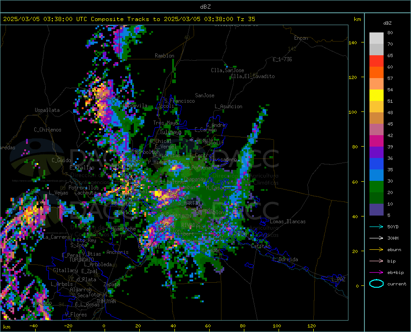The image size is (411, 332).
Task: Click the 5 dBZ dark purple swatch
Action: tap(376, 210)
